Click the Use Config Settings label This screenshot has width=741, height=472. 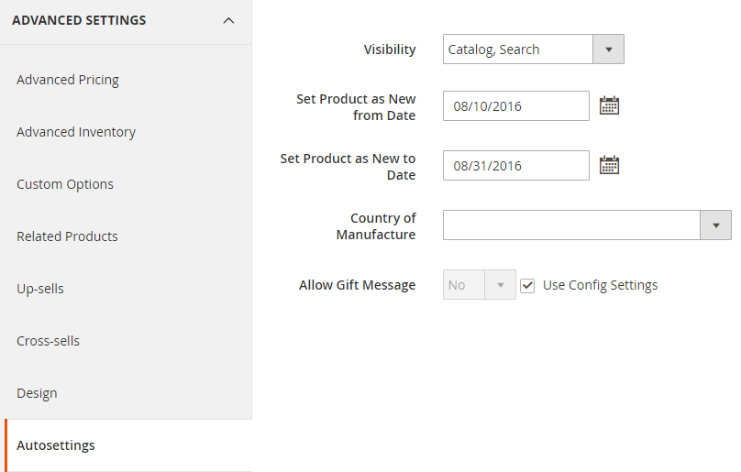pos(600,285)
